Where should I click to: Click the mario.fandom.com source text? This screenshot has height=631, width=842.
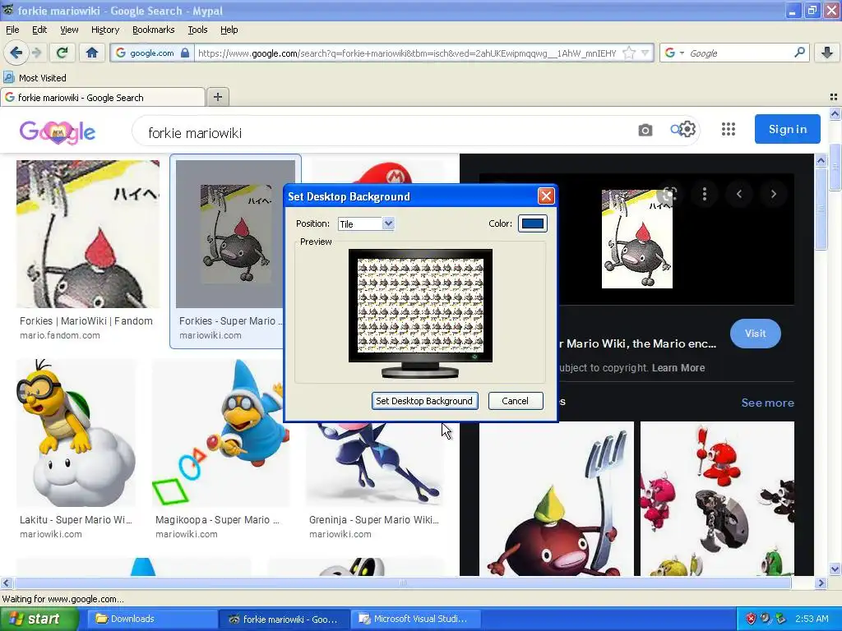click(59, 335)
